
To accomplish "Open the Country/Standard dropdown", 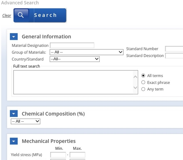I will [x=75, y=59].
